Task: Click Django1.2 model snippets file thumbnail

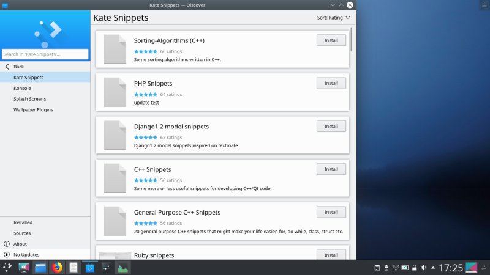Action: click(x=115, y=135)
